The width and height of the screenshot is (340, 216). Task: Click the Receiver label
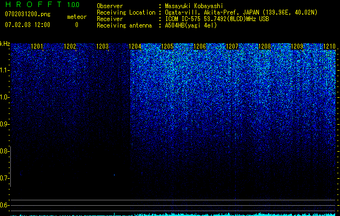(x=110, y=19)
